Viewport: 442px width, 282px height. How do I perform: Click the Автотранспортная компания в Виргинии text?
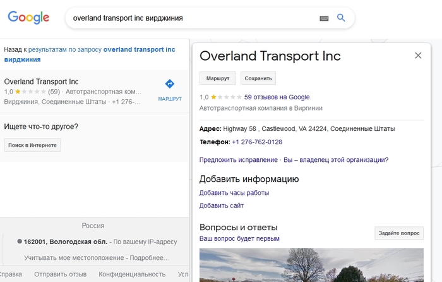coord(261,108)
